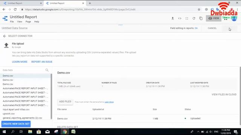Image resolution: width=241 pixels, height=135 pixels.
Task: Click Demo.csv file row in table
Action: pos(146,118)
